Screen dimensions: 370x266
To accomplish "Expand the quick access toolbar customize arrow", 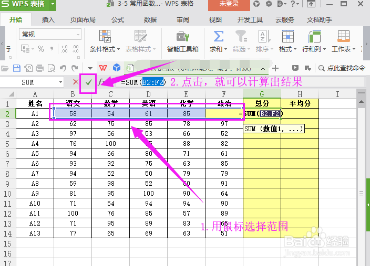I will click(90, 69).
